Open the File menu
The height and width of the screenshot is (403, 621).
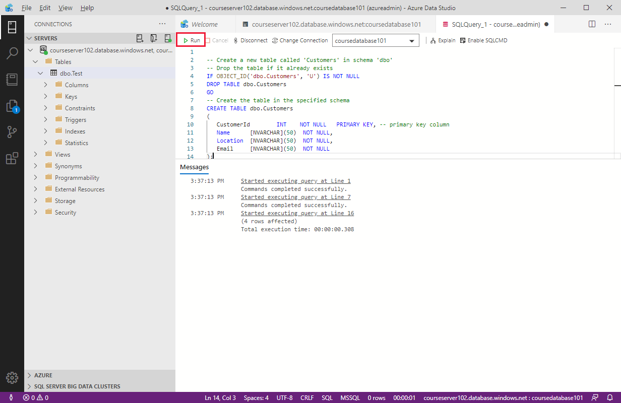tap(26, 8)
